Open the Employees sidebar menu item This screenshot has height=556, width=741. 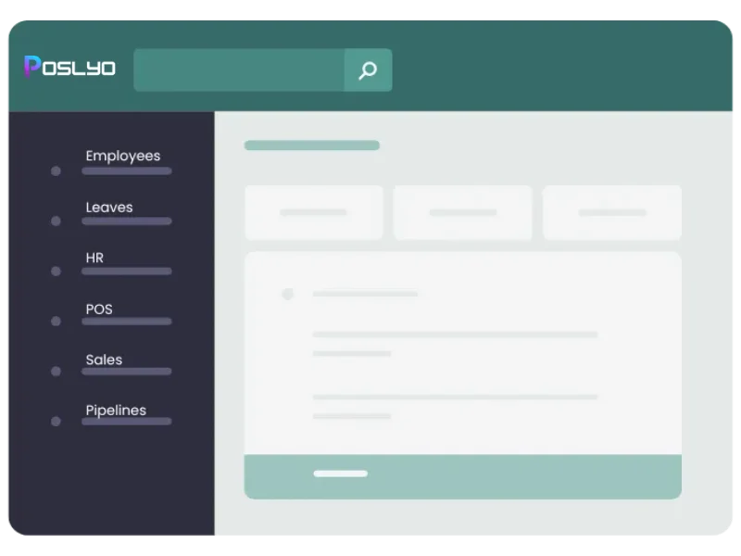tap(123, 157)
